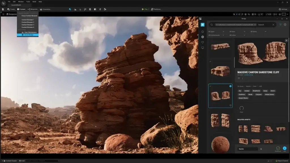Screen dimensions: 290x163
Task: Open the All Environments filter dropdown
Action: click(x=216, y=35)
